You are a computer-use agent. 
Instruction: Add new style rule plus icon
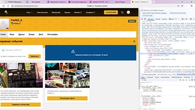189,80
